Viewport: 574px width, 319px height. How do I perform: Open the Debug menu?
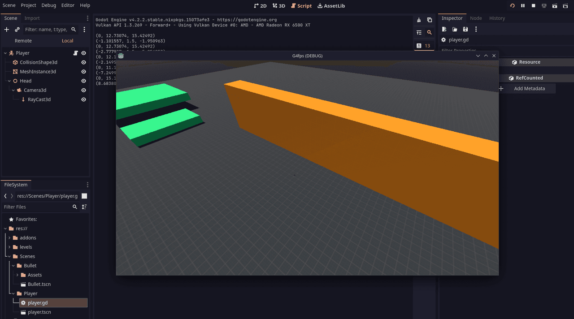click(49, 5)
